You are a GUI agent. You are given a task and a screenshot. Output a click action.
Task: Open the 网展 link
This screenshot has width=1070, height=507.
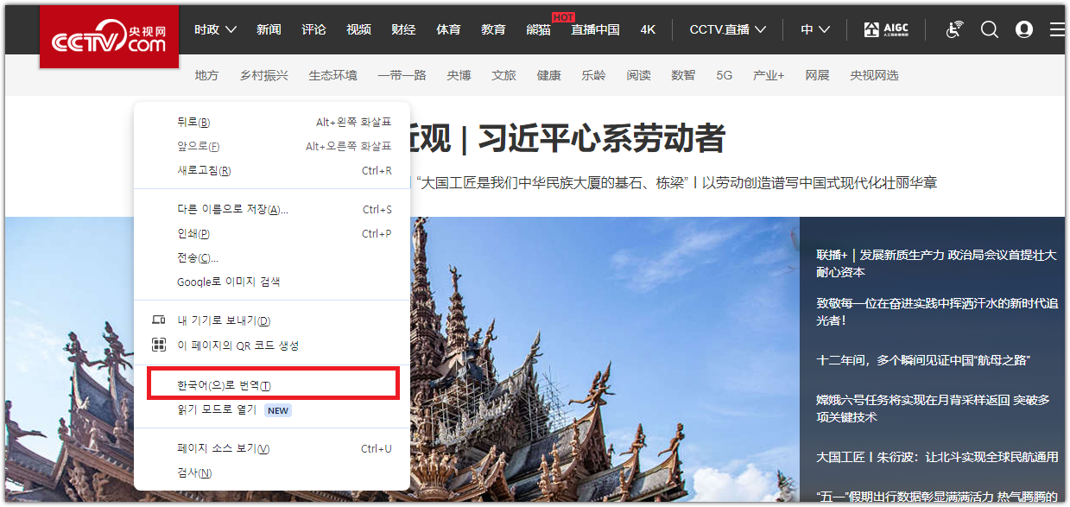[x=817, y=75]
